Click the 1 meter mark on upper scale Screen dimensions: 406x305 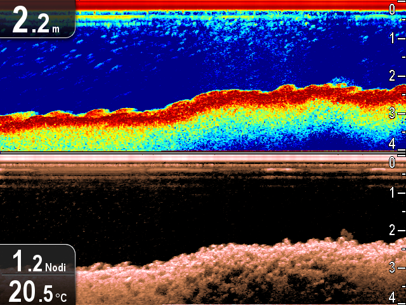(392, 39)
